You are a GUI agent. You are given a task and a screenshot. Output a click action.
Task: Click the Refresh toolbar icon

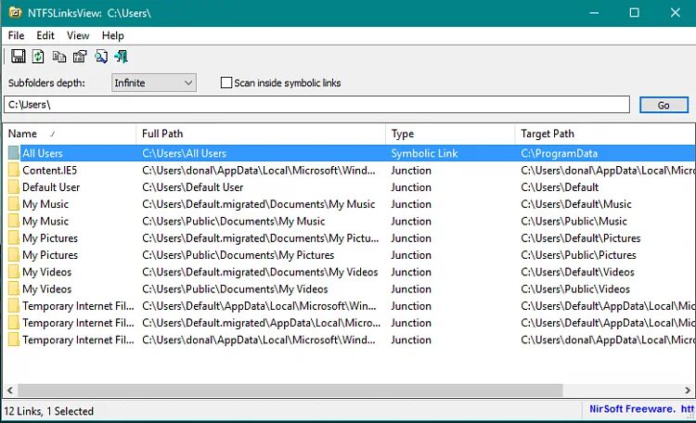38,57
